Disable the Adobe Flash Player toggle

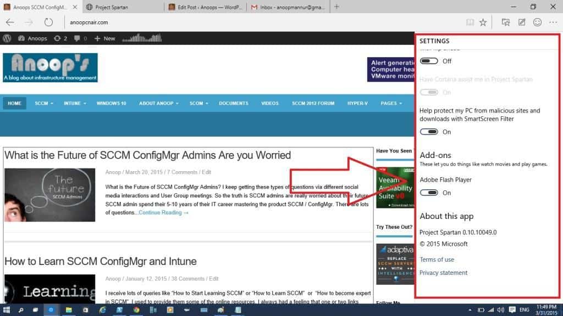tap(429, 193)
